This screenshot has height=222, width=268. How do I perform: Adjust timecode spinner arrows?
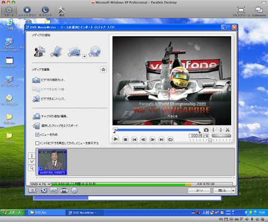coord(207,136)
